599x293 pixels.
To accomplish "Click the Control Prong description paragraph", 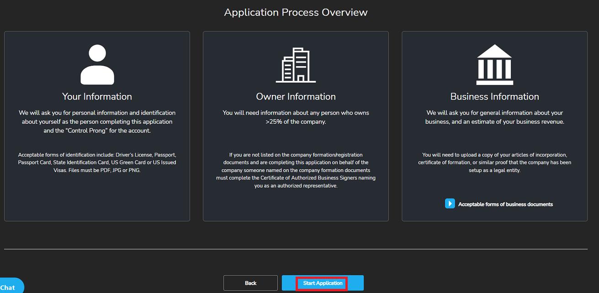I will [x=97, y=121].
